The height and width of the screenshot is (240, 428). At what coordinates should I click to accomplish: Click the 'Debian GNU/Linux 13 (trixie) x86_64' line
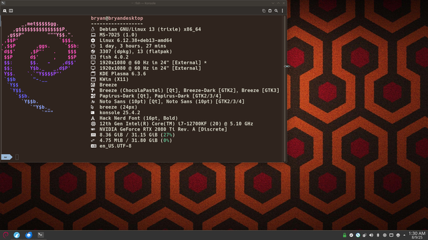coord(150,29)
